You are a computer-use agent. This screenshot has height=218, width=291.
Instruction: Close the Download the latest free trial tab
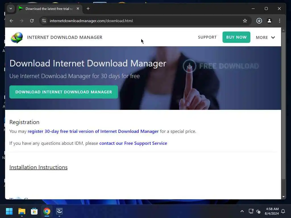pyautogui.click(x=78, y=9)
